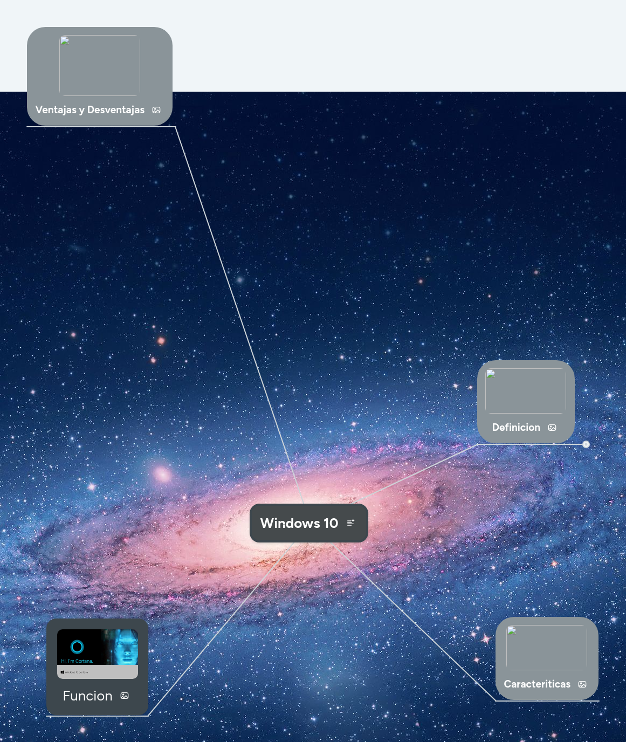View the Cortana thumbnail in the Funcion node
The image size is (626, 742).
(97, 654)
